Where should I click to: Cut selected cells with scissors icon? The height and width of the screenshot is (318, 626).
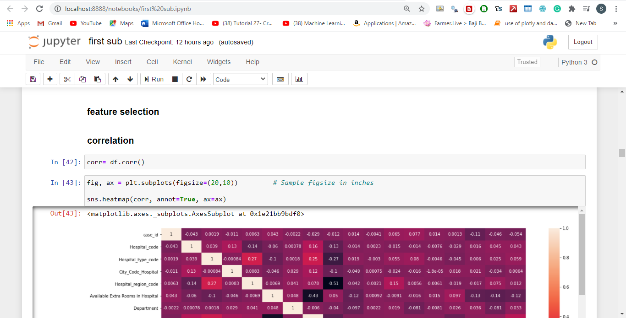click(67, 79)
